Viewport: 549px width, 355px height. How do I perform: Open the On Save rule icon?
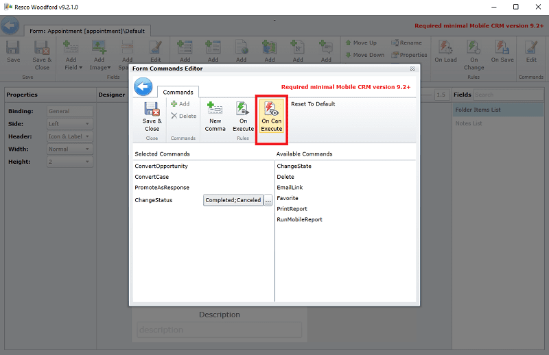[x=502, y=51]
